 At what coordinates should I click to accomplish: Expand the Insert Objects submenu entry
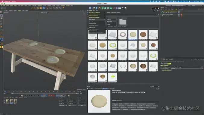click(x=97, y=20)
